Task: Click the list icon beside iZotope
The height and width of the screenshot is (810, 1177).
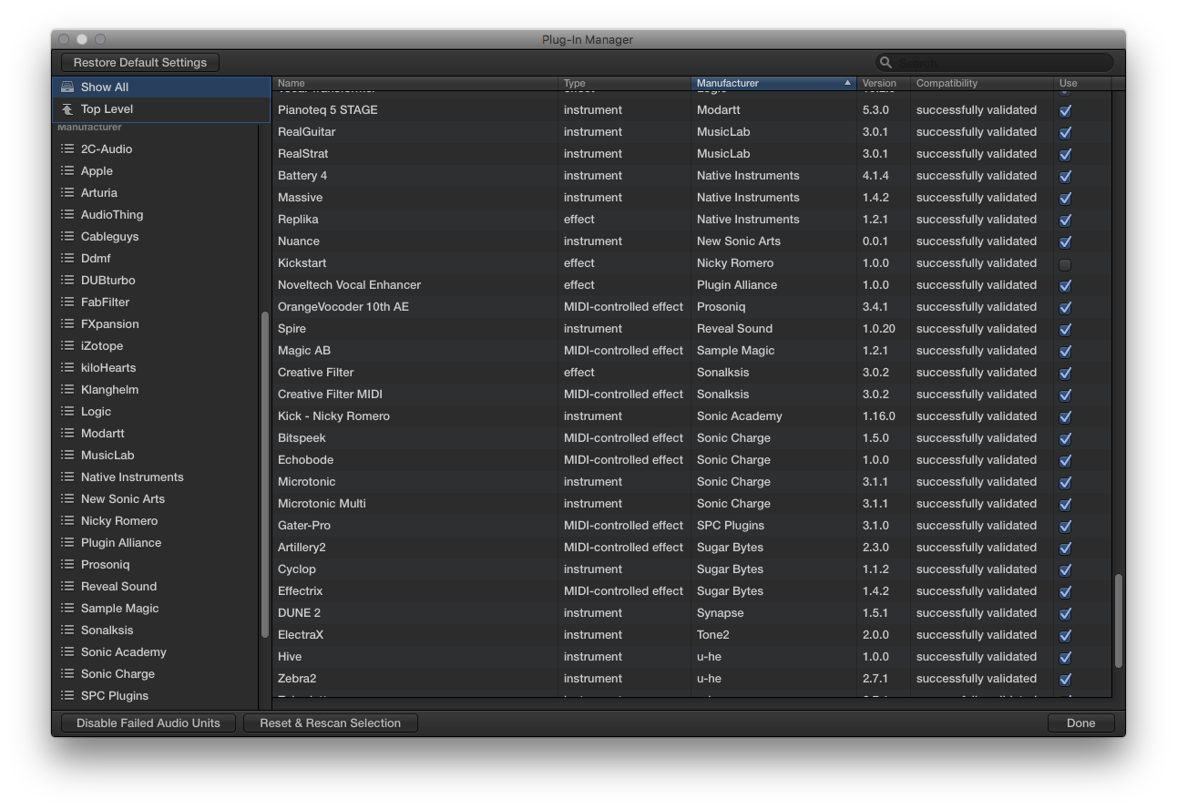Action: click(67, 345)
